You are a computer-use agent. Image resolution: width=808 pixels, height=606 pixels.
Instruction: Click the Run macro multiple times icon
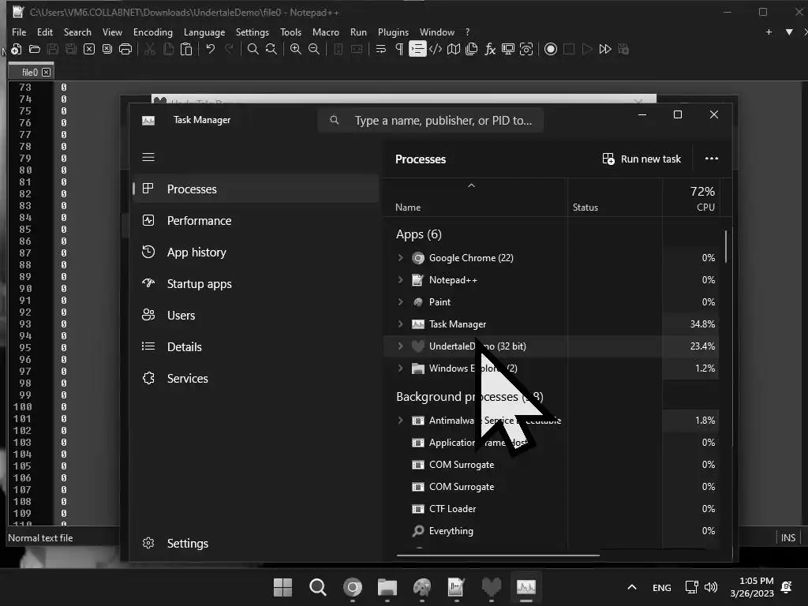[x=605, y=49]
